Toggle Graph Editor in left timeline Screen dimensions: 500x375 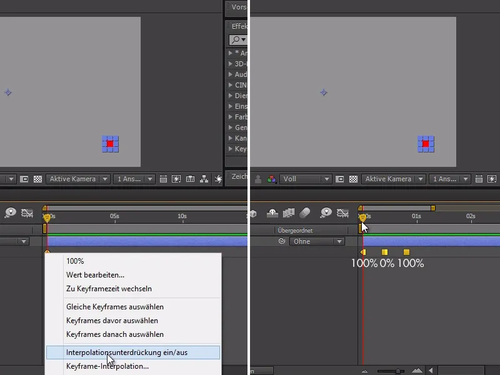[x=27, y=212]
